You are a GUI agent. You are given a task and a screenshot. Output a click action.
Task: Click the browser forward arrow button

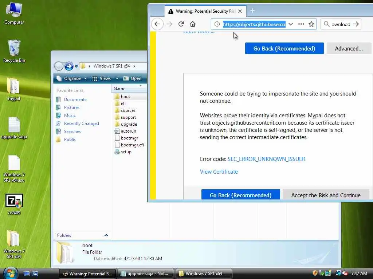(169, 24)
